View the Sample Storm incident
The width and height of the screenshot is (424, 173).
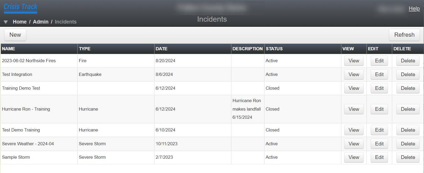click(x=354, y=157)
